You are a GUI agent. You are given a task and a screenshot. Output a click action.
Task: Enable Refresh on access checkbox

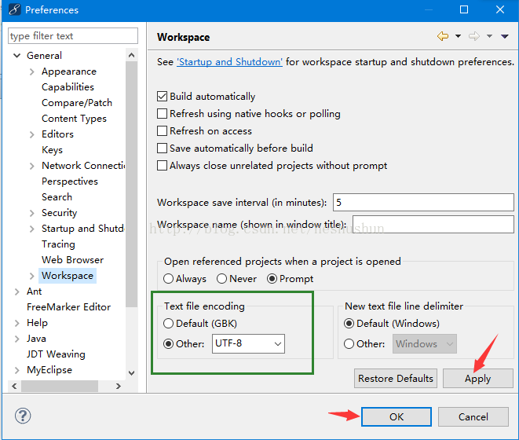click(162, 131)
